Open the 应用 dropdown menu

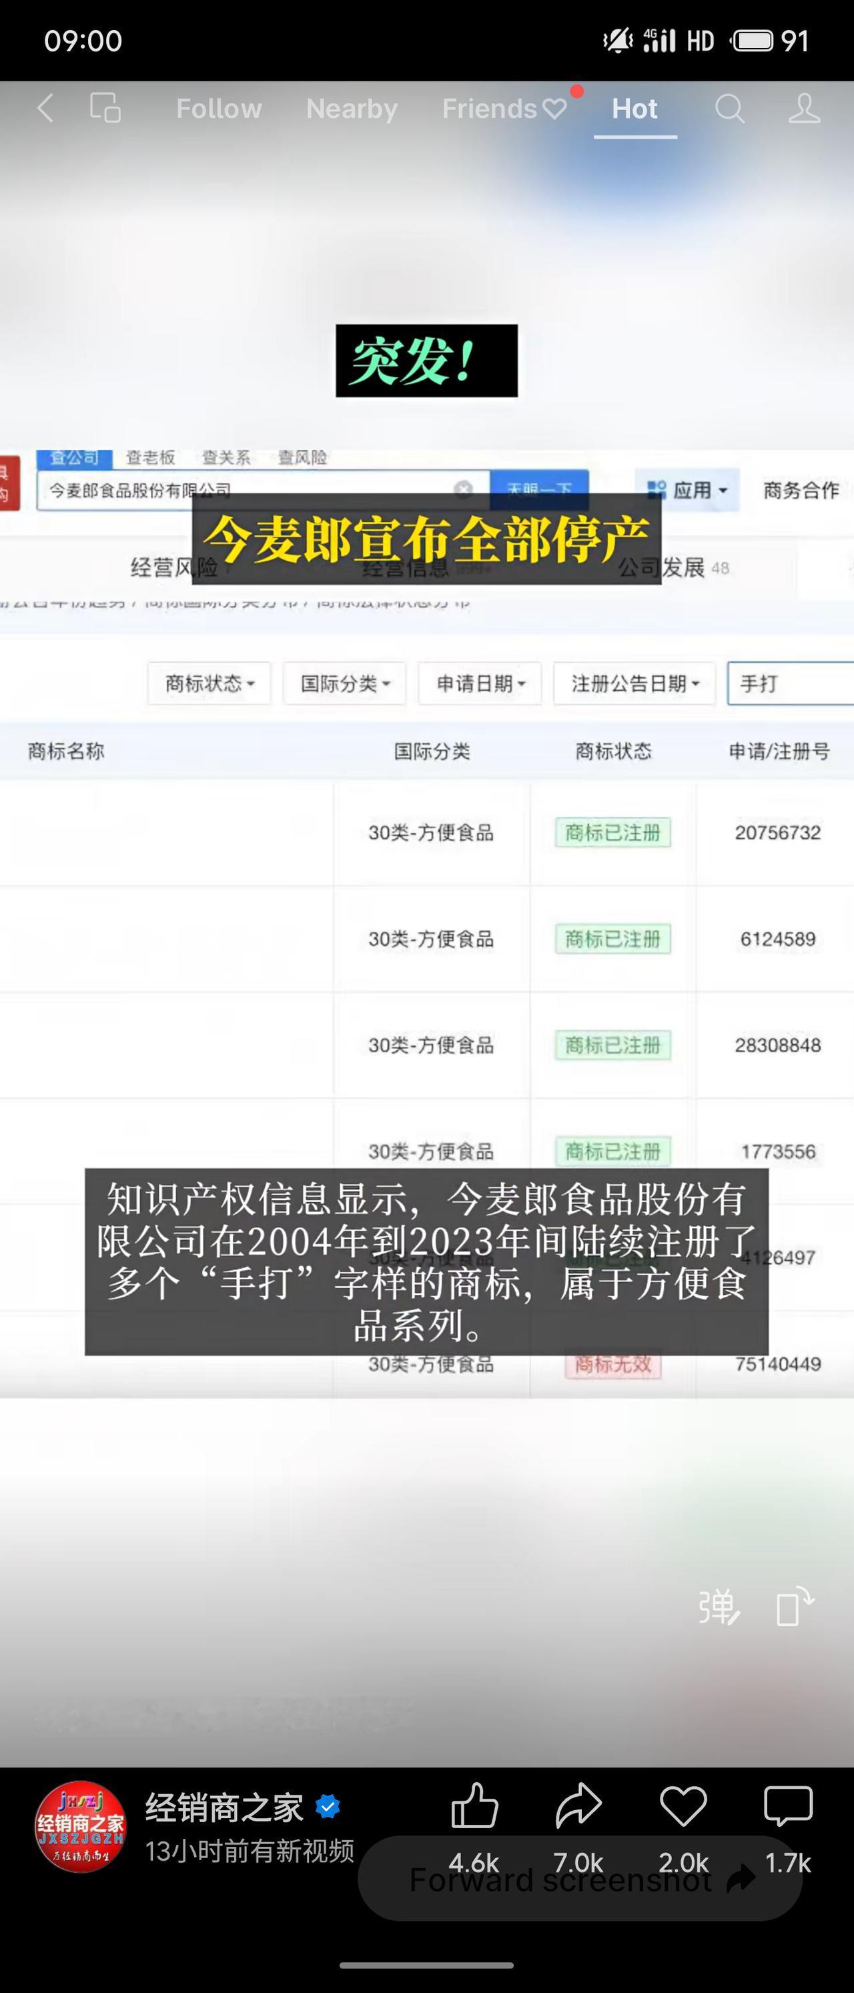tap(688, 490)
